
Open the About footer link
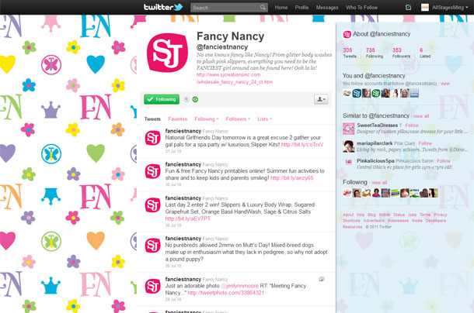(348, 215)
